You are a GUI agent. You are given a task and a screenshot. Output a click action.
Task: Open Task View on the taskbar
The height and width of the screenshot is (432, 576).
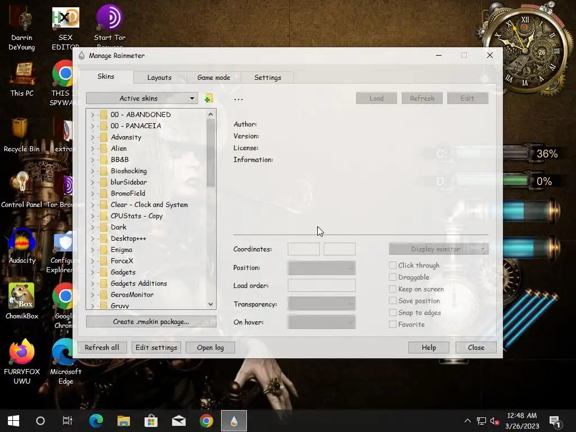pos(67,421)
